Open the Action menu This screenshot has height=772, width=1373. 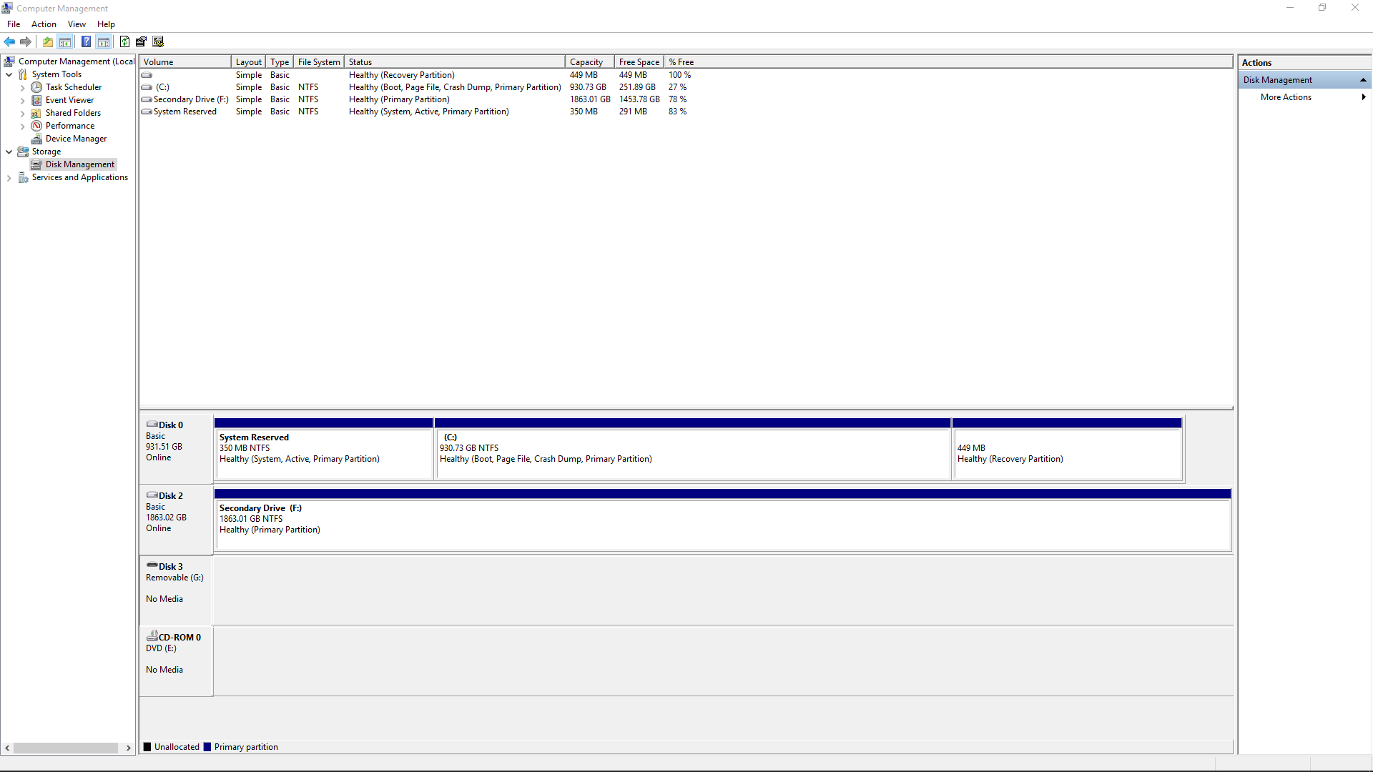click(x=44, y=24)
